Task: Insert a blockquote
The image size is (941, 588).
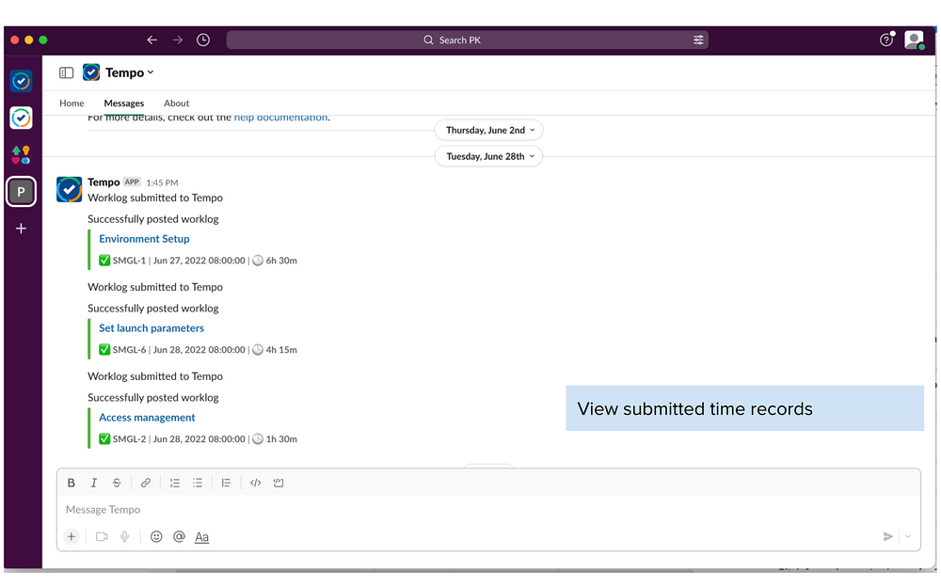Action: pyautogui.click(x=226, y=483)
